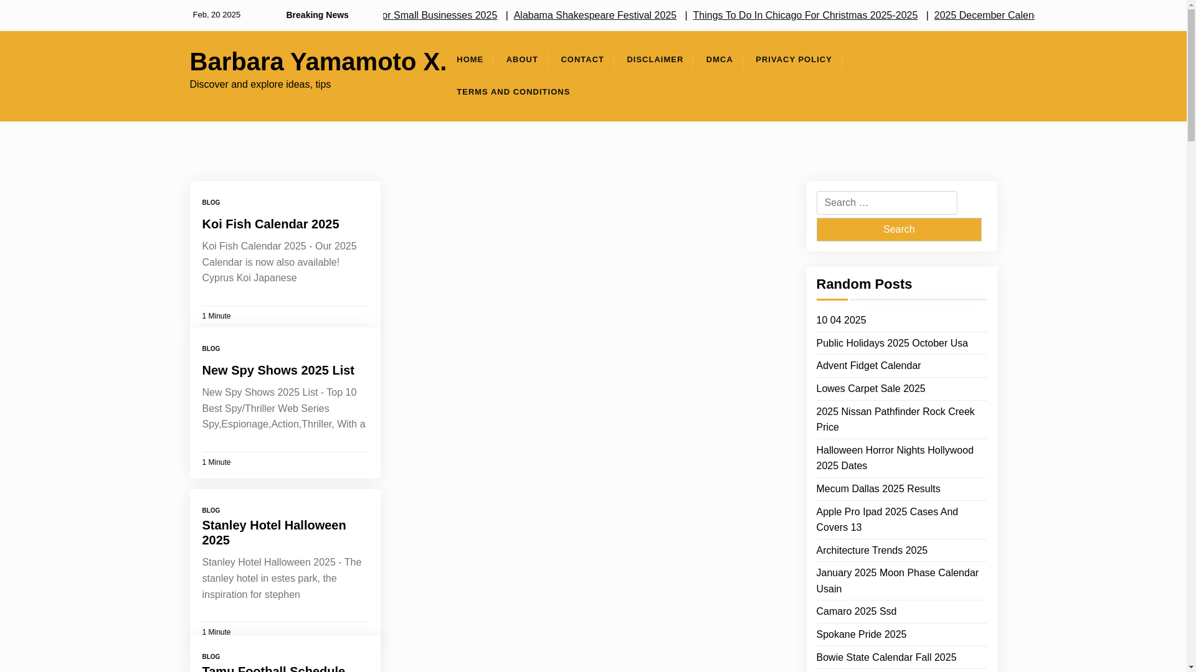The image size is (1196, 672).
Task: Open Architecture Trends 2025 post
Action: (x=871, y=551)
